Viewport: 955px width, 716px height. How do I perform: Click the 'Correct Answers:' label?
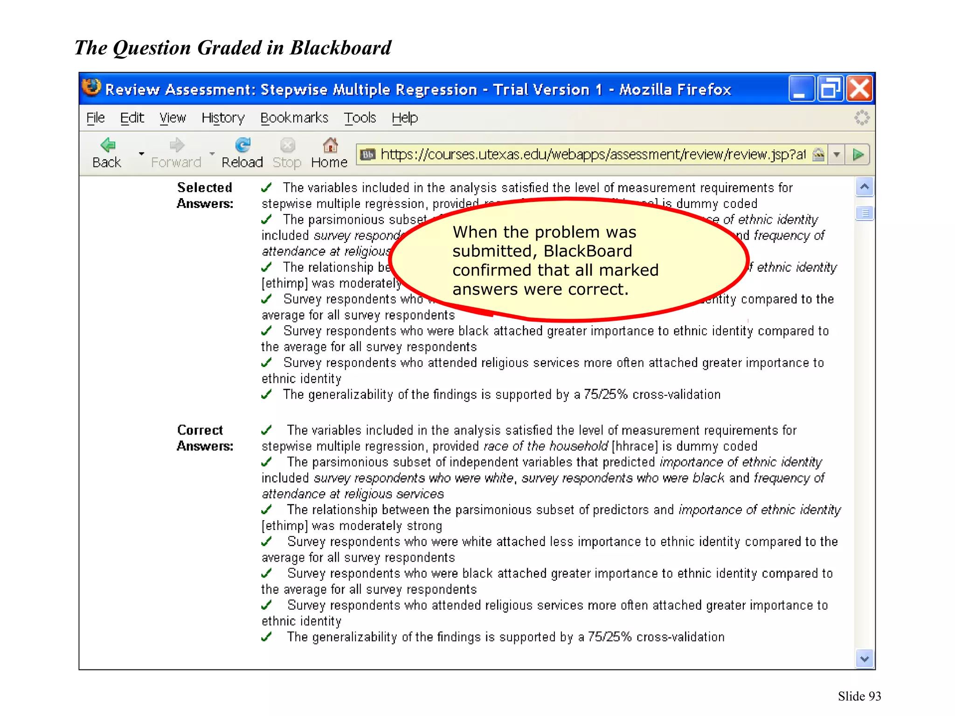click(205, 438)
